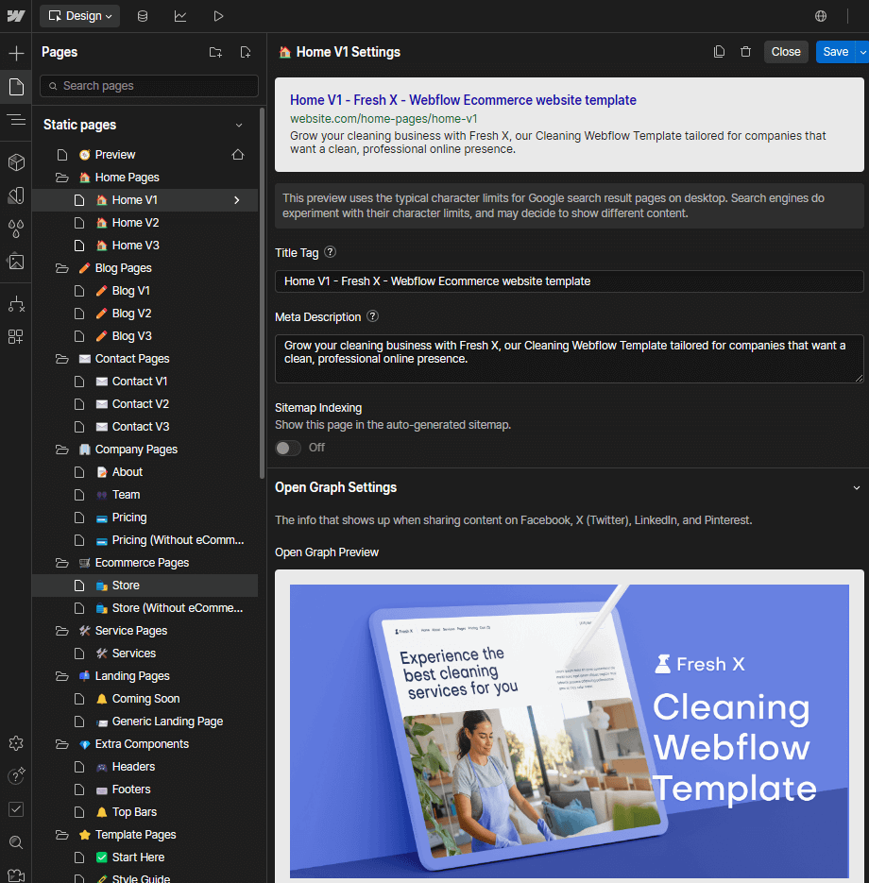Open the CMS database icon in top bar
The image size is (869, 883).
tap(143, 16)
